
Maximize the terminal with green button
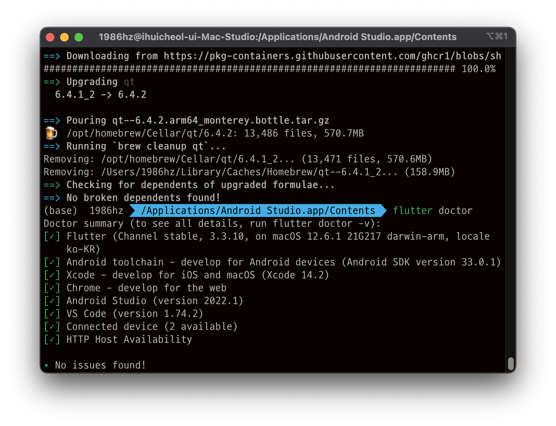pos(79,37)
